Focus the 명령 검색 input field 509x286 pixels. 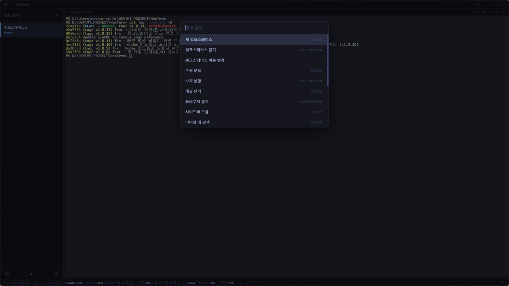[x=254, y=28]
